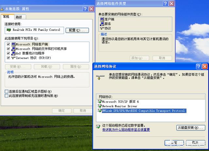Click 添加(A)... in component type window
The image size is (209, 151).
tap(139, 58)
